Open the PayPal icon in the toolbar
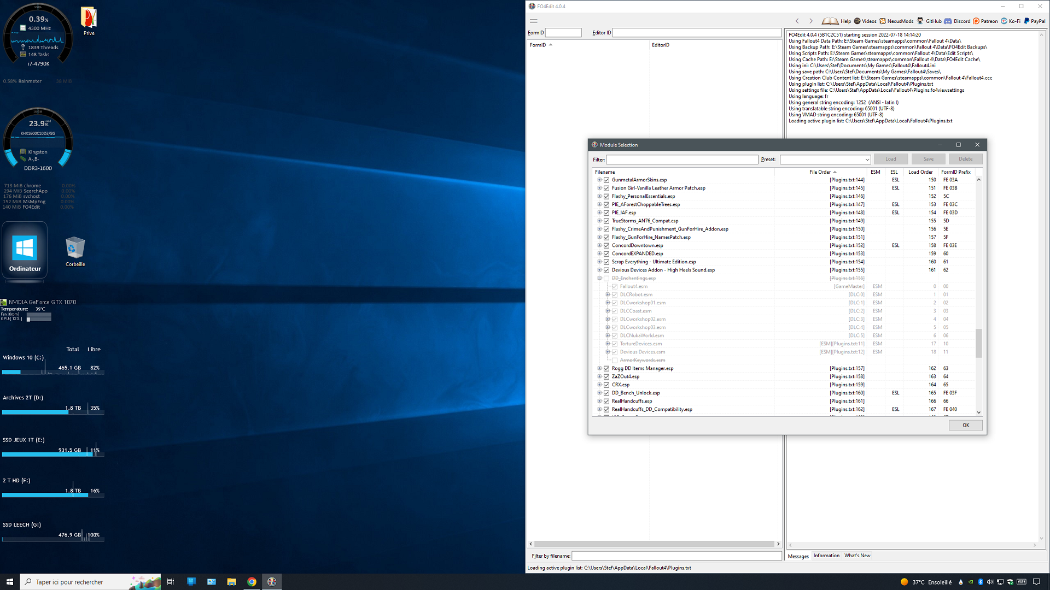Image resolution: width=1050 pixels, height=590 pixels. pyautogui.click(x=1026, y=21)
